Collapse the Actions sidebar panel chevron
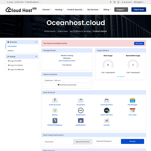This screenshot has width=151, height=151. (36, 56)
